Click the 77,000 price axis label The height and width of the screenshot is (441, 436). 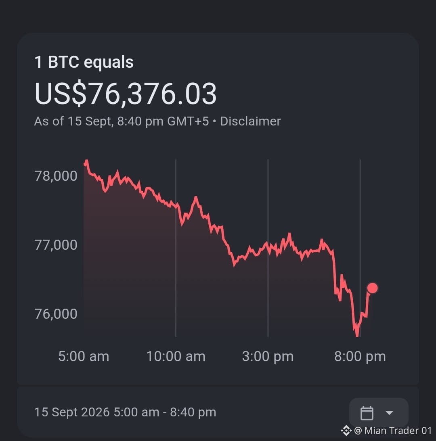[x=56, y=245]
